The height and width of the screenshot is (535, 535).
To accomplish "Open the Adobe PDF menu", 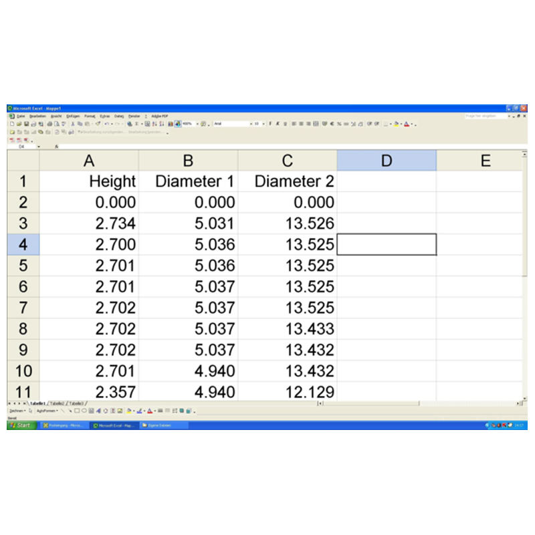I will tap(160, 116).
